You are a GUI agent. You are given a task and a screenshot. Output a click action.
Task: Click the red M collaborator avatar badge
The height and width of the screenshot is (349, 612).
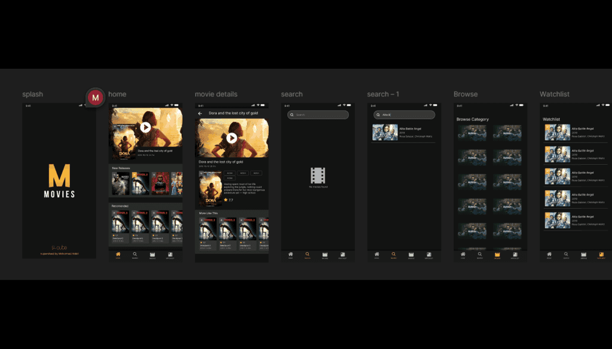tap(96, 97)
